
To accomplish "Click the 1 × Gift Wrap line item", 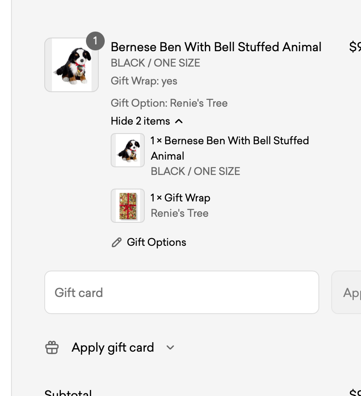I will point(180,198).
